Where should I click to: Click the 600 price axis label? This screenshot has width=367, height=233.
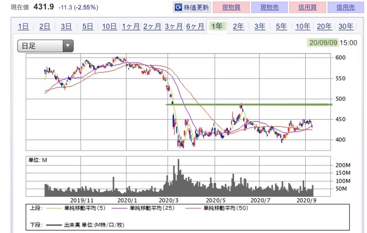[x=340, y=58]
